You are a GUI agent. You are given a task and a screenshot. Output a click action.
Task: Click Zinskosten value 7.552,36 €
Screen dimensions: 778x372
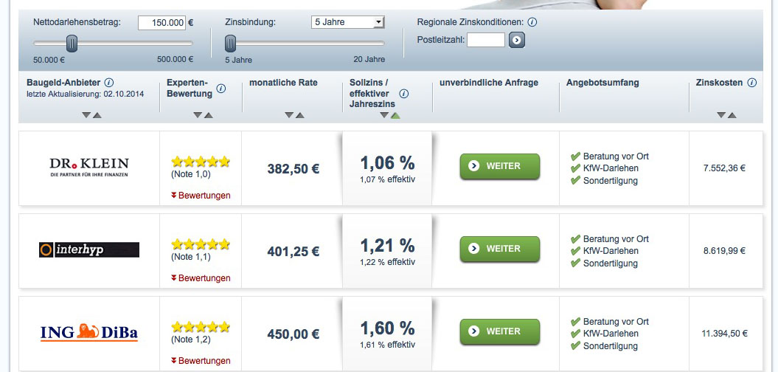pyautogui.click(x=724, y=168)
